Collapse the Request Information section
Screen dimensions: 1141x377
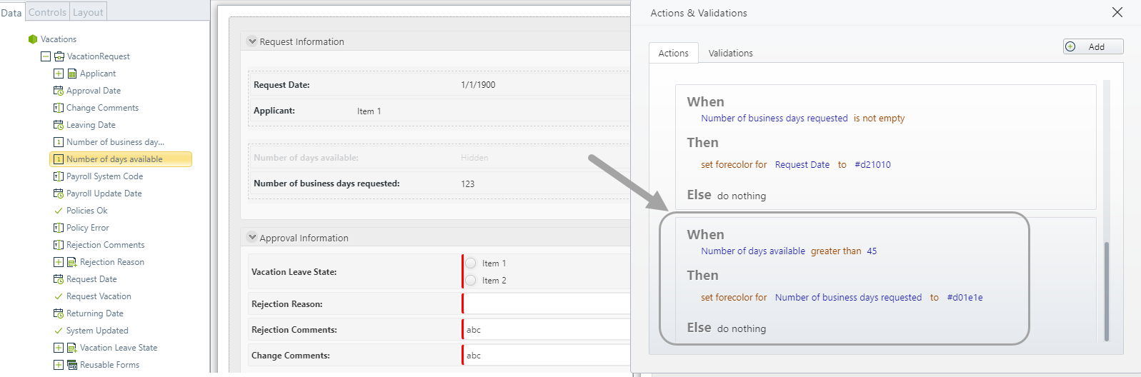[252, 41]
